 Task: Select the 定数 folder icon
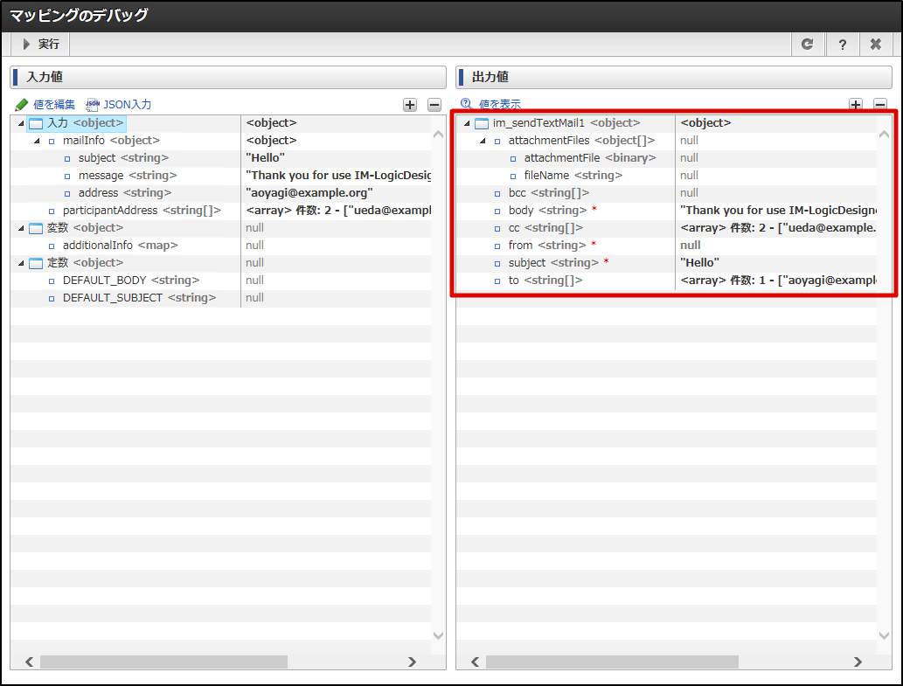pos(36,263)
